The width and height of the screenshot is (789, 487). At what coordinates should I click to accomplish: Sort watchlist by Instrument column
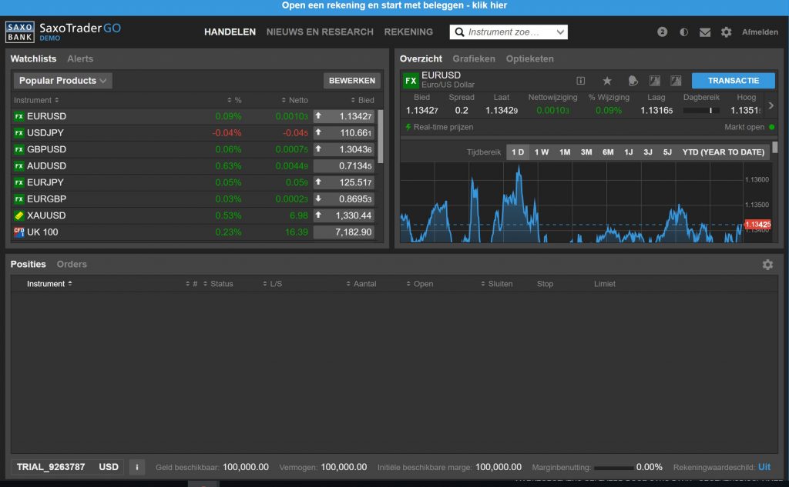pyautogui.click(x=36, y=100)
